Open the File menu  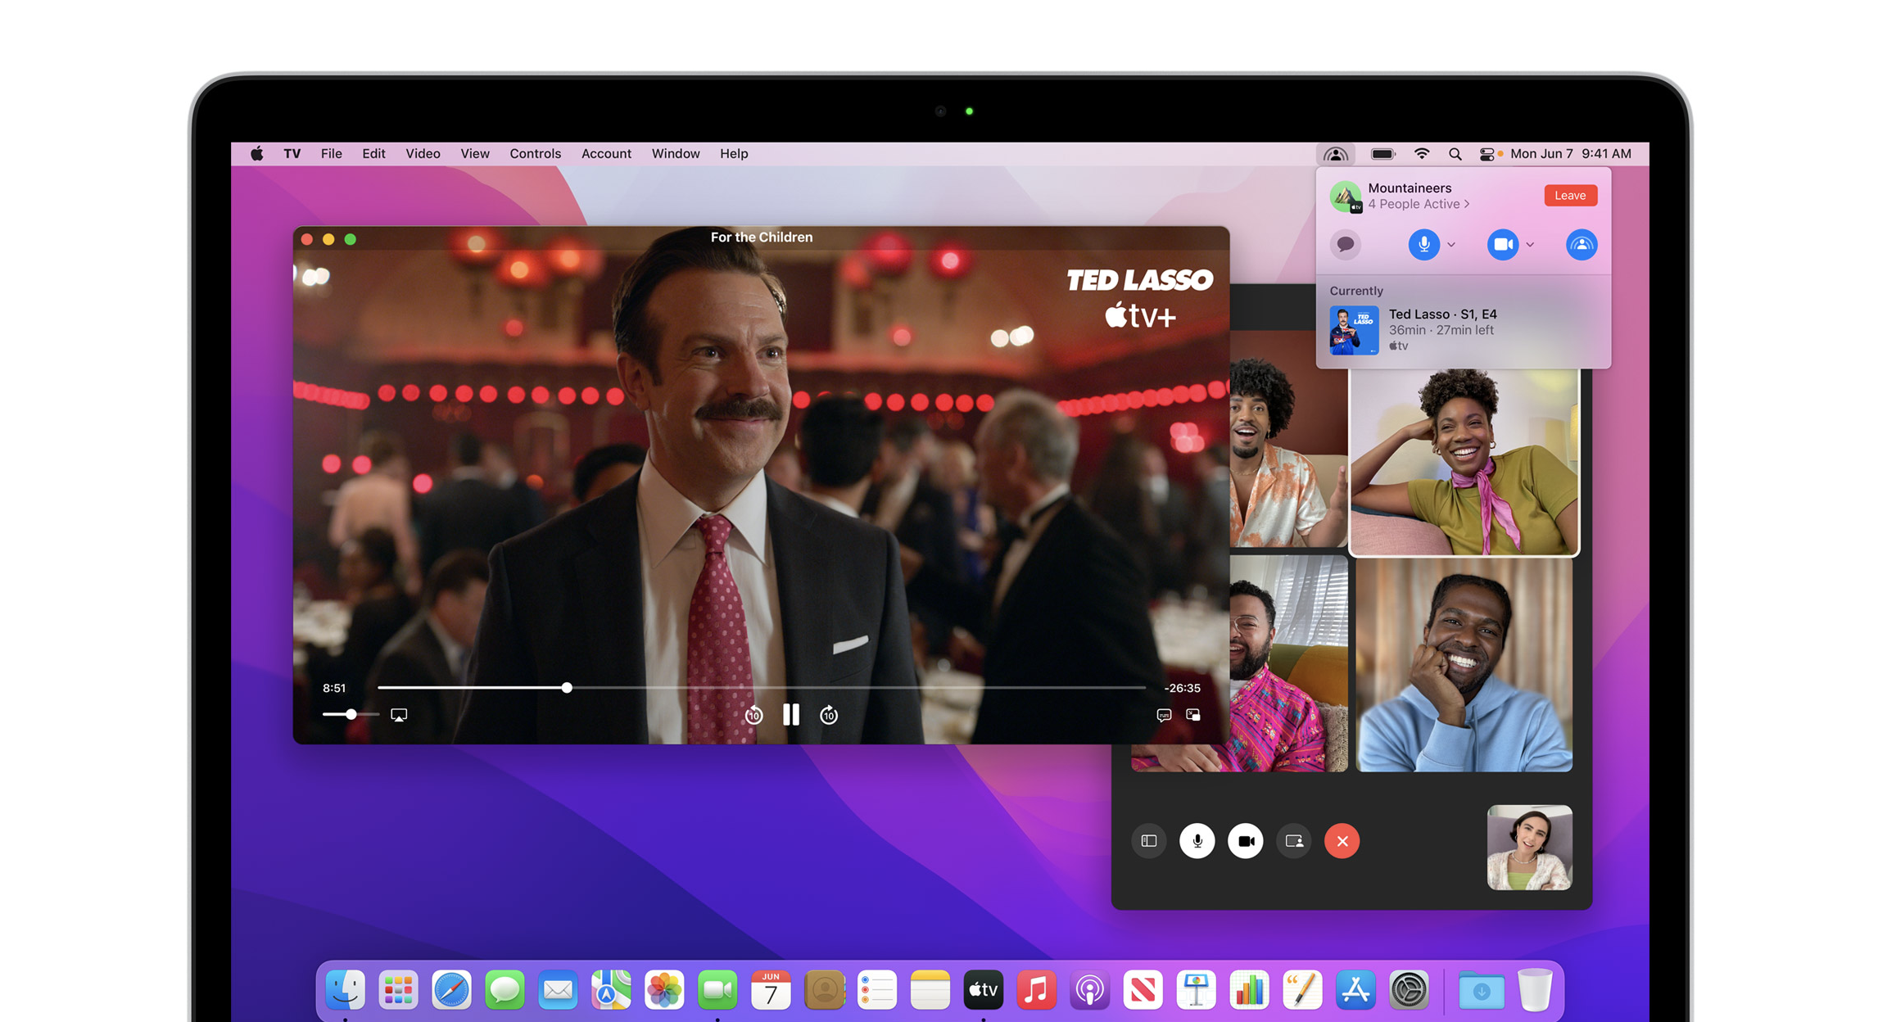click(x=332, y=154)
